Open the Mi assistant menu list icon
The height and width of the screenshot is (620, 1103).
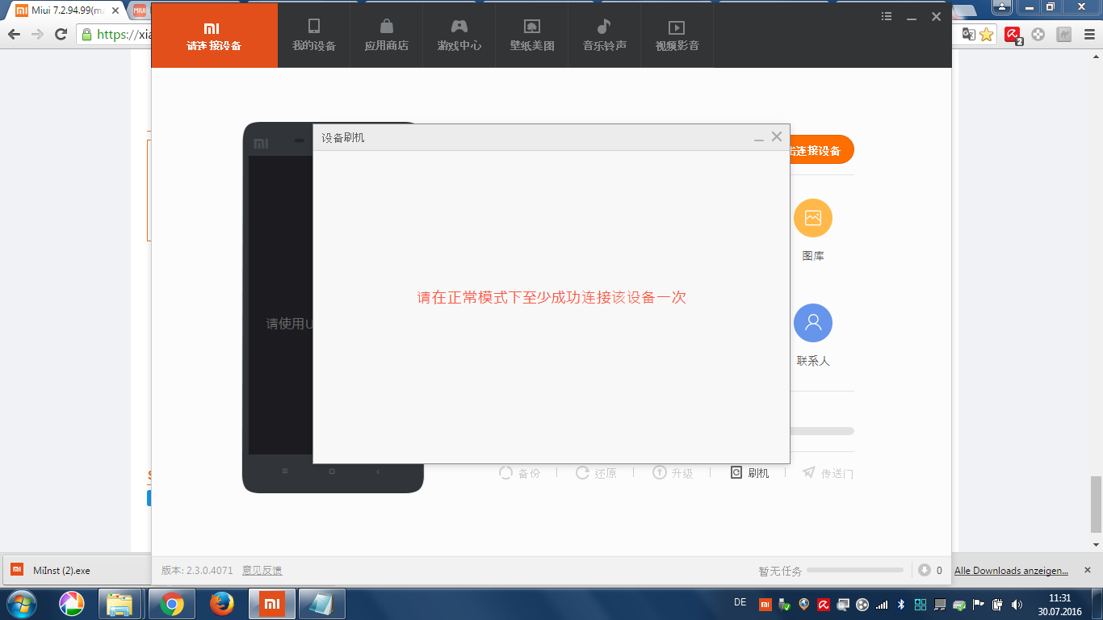tap(887, 16)
